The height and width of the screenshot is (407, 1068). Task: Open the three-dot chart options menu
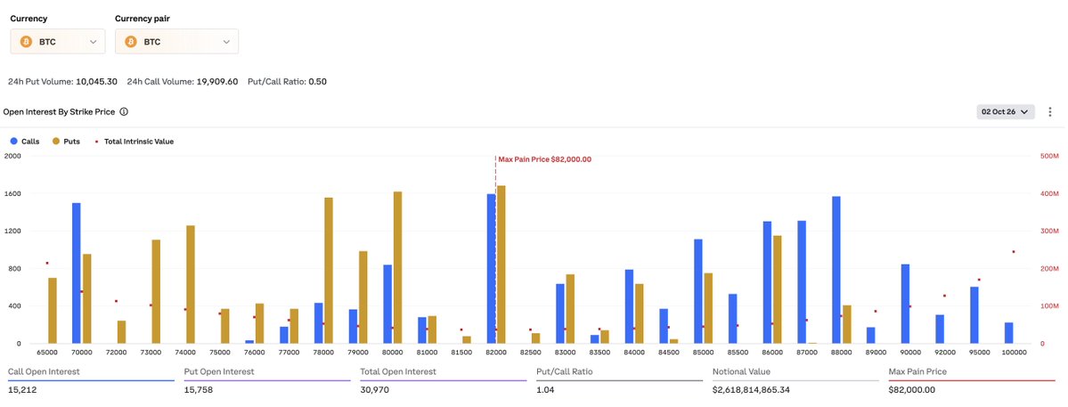1050,111
